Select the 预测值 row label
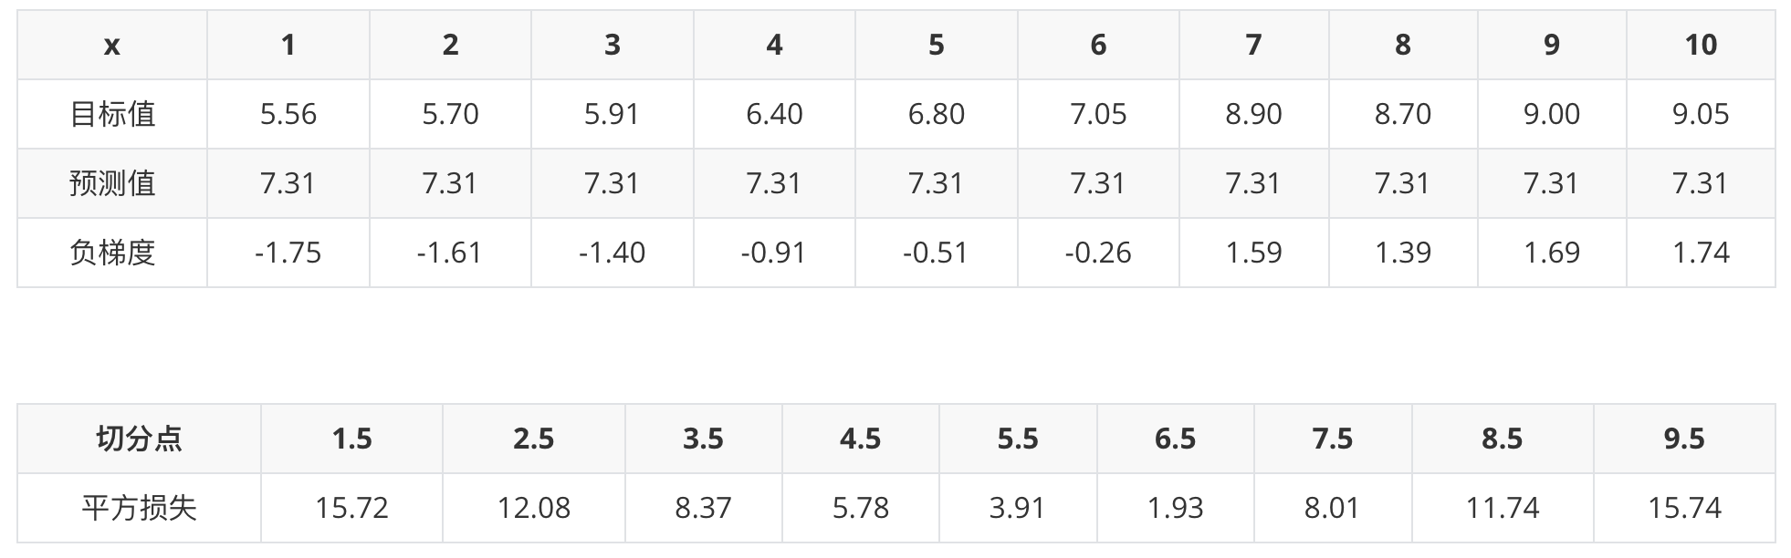 point(112,183)
